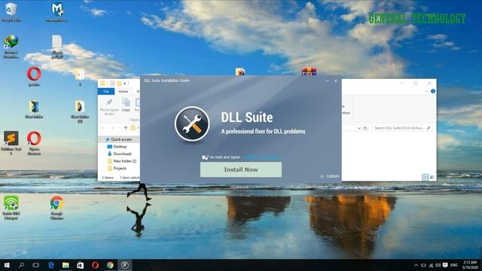Show hidden system tray icons chevron

[x=416, y=265]
